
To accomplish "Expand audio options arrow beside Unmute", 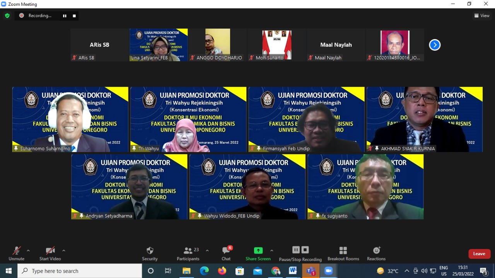I will (28, 251).
